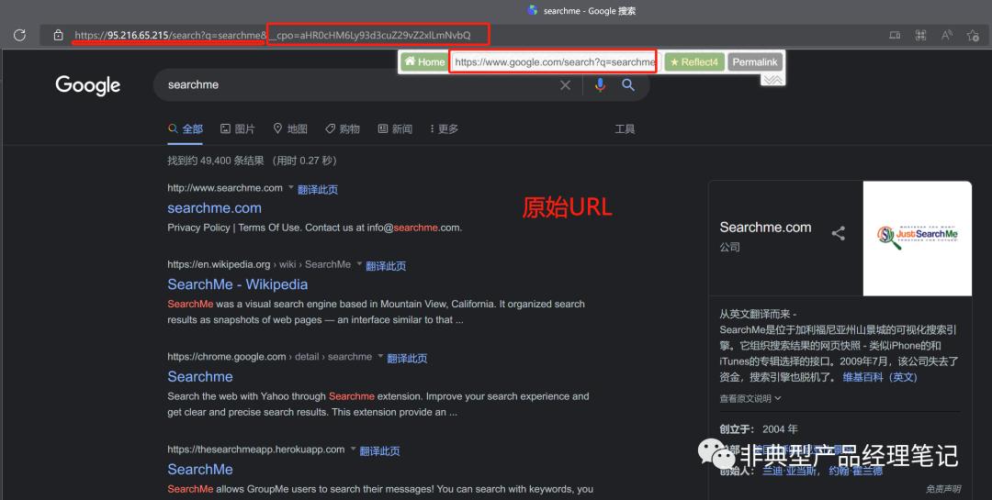The height and width of the screenshot is (500, 992).
Task: Click 翻译此页 beside chrome.google.com result
Action: coord(407,358)
